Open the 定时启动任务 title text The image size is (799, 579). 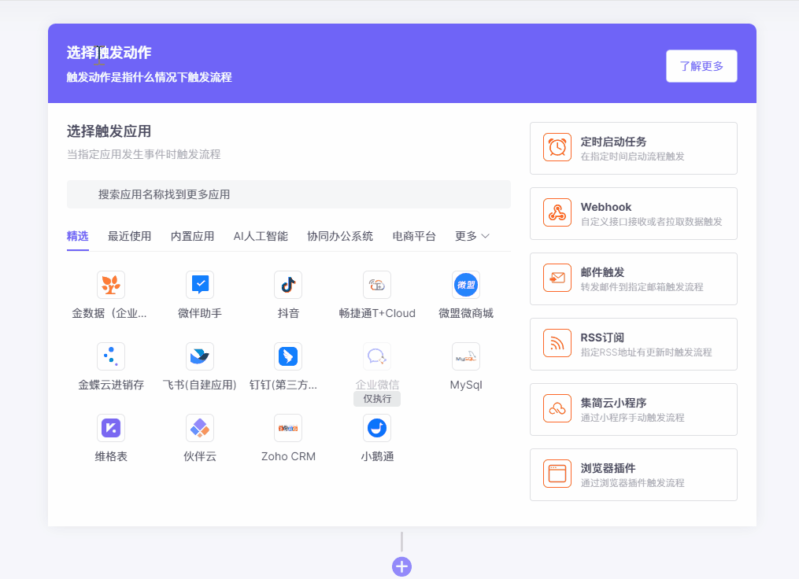[613, 142]
